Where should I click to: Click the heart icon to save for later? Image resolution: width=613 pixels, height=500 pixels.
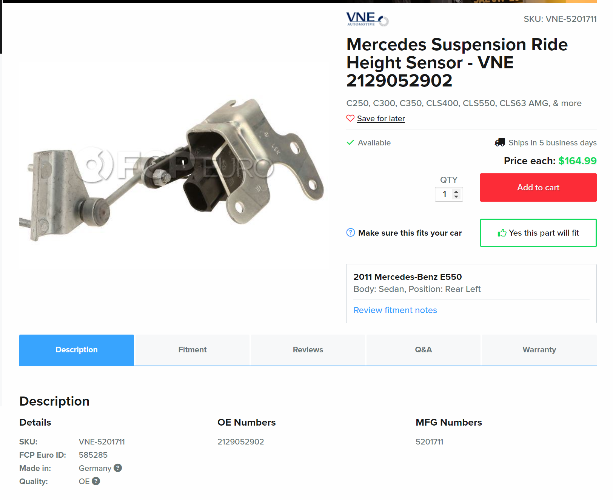coord(350,119)
